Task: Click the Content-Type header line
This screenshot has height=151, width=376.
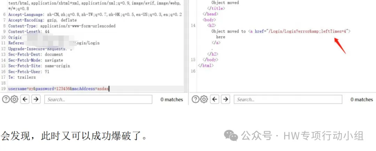Action: pyautogui.click(x=62, y=26)
